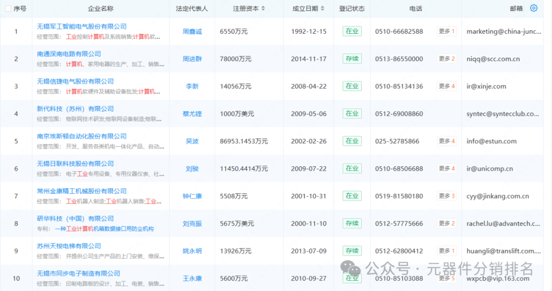
Task: Click registered capital 86953.1453万元
Action: click(244, 142)
